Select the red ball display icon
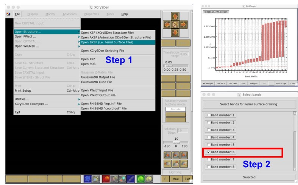Viewport: 298px width, 185px height. [x=106, y=179]
